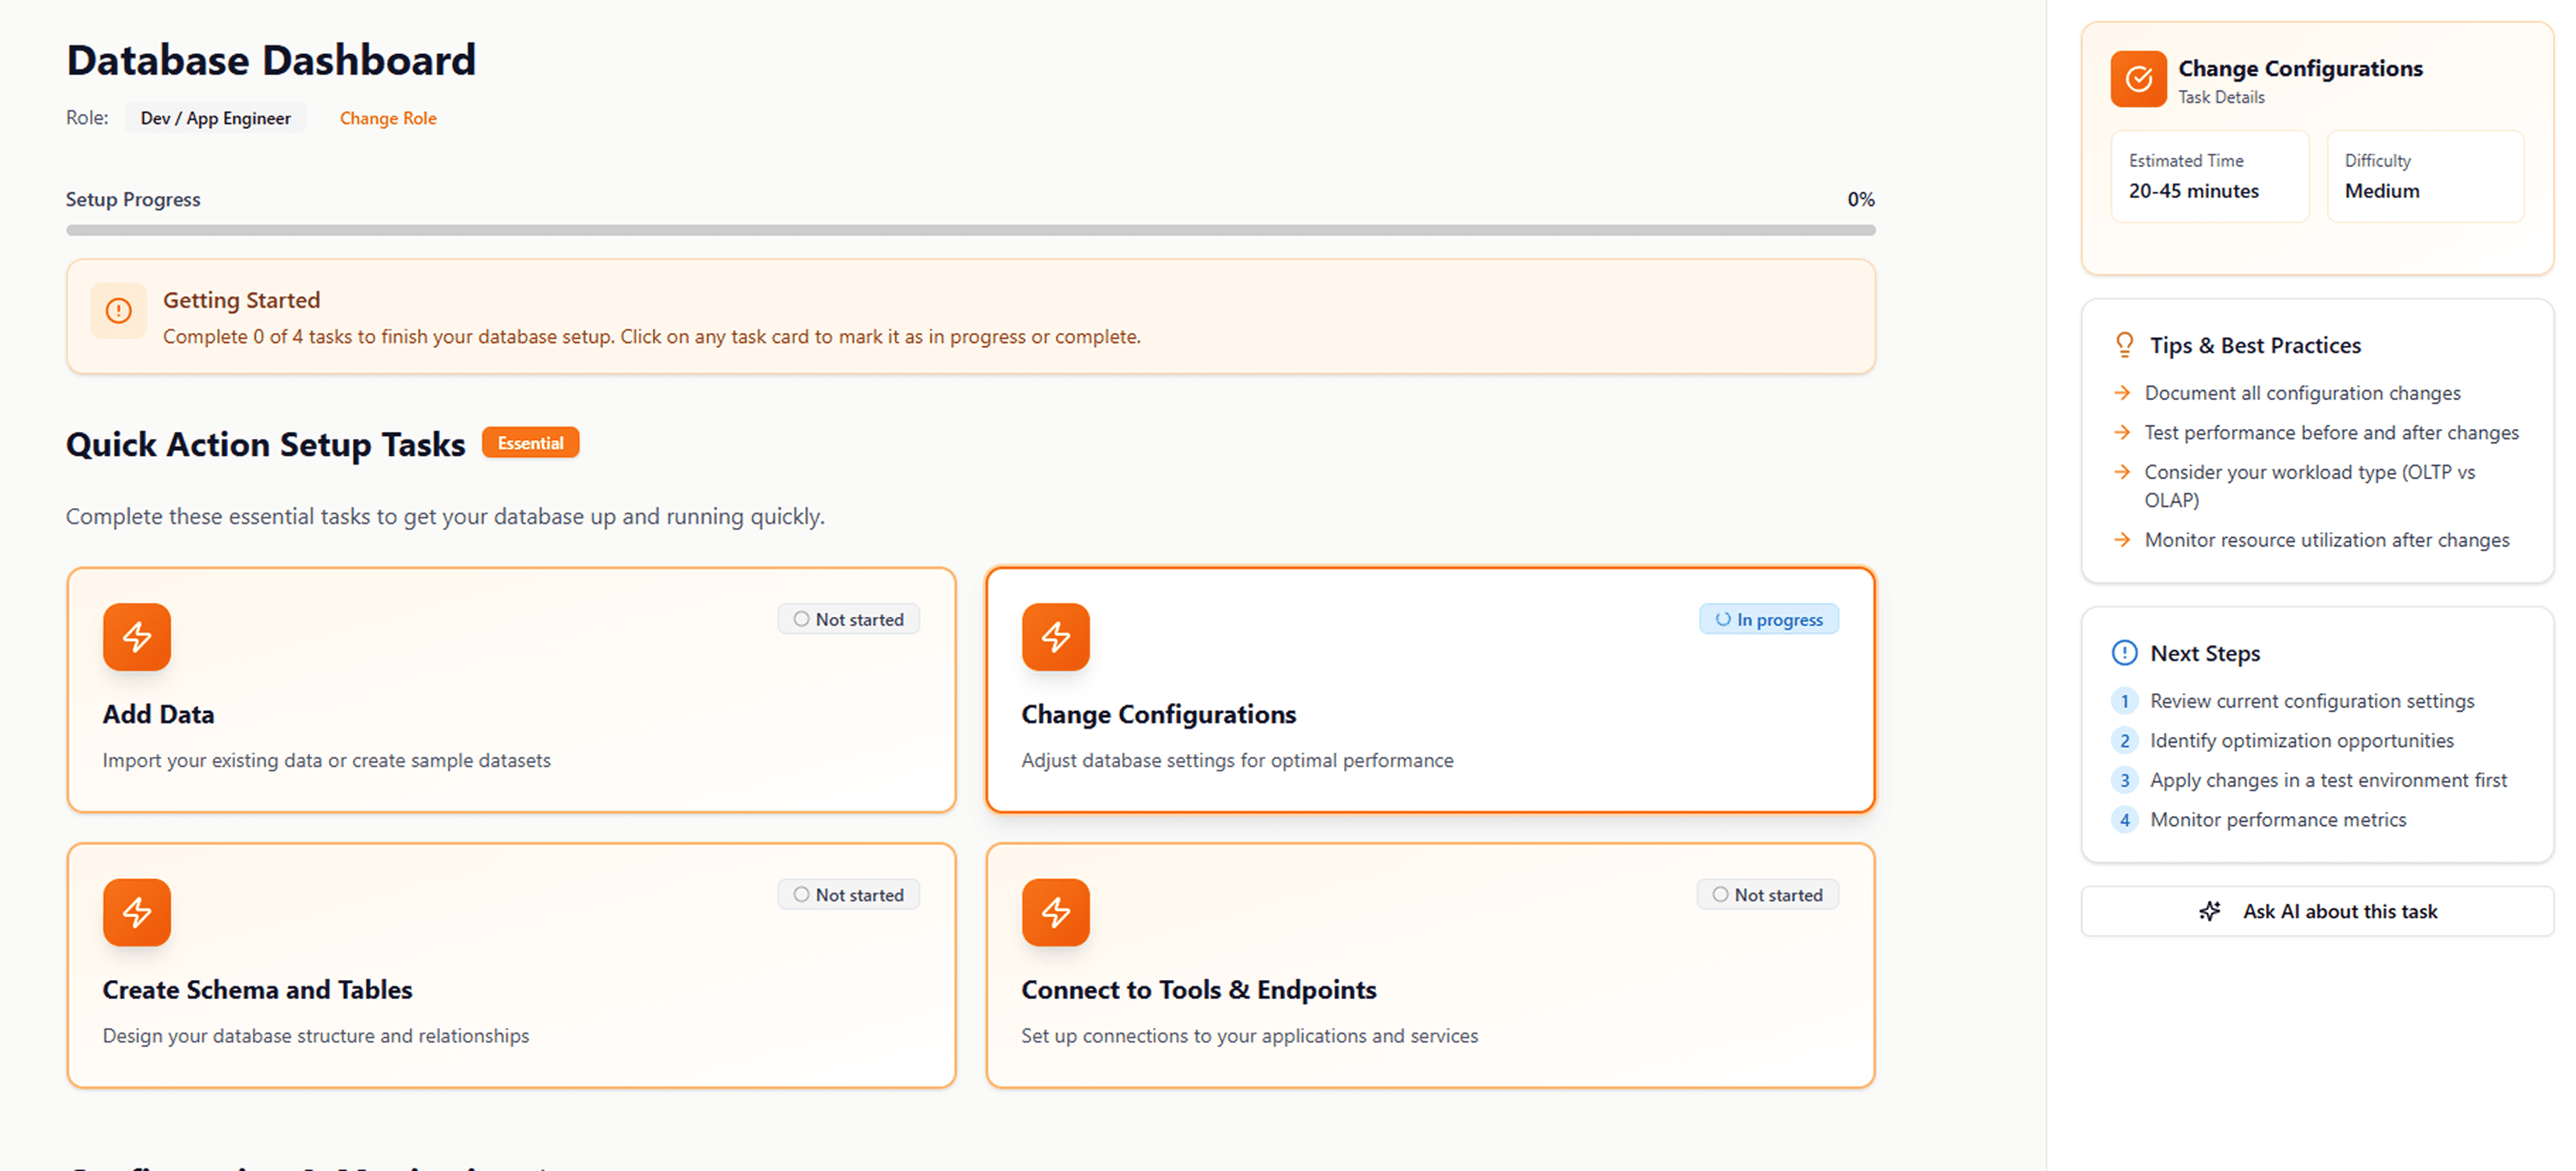Click the Setup Progress bar
Image resolution: width=2576 pixels, height=1171 pixels.
tap(970, 230)
